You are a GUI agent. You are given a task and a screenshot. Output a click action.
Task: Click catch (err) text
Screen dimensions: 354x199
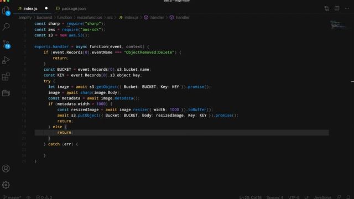coord(61,144)
